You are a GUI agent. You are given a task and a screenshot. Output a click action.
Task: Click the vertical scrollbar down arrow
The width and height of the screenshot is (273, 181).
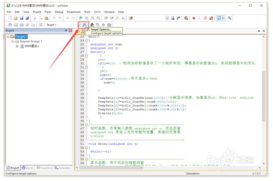(x=264, y=163)
